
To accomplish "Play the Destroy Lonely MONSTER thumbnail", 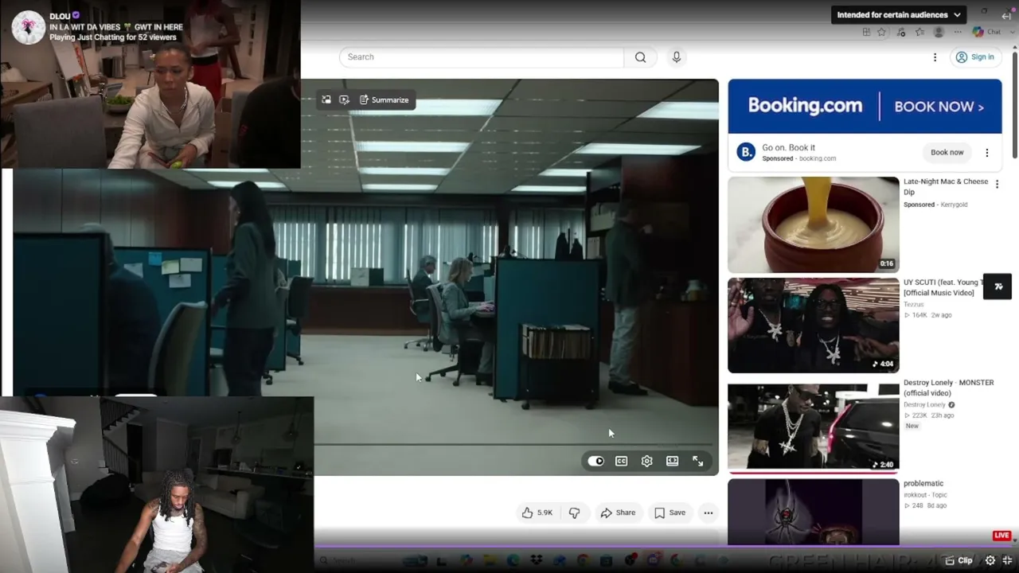I will click(813, 427).
